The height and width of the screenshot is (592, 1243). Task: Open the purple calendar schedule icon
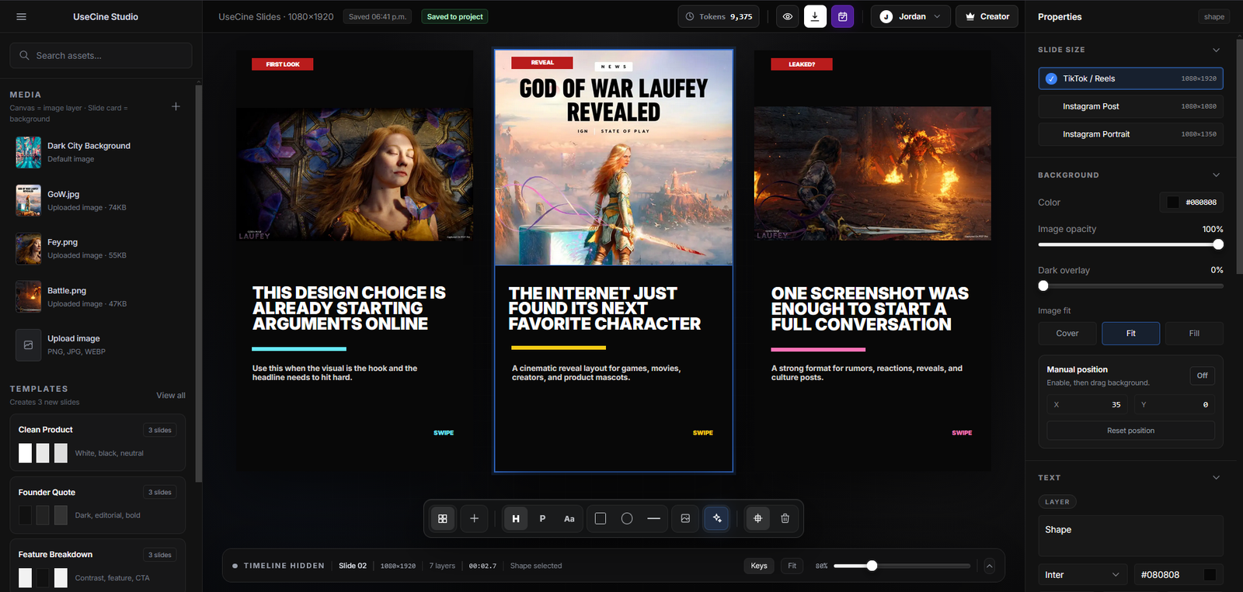click(x=842, y=16)
